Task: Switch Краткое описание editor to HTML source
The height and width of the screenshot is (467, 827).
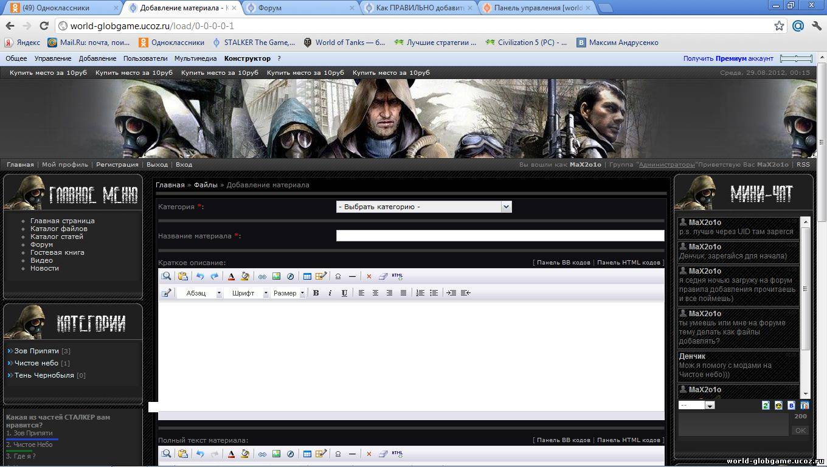Action: [397, 276]
